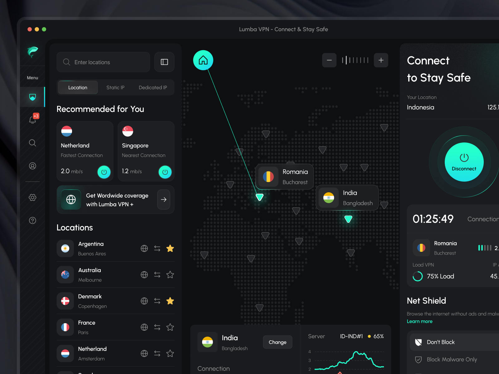Toggle the panel layout icon beside search

164,62
